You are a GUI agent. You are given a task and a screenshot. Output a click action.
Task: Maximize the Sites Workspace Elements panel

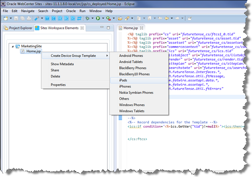[108, 28]
